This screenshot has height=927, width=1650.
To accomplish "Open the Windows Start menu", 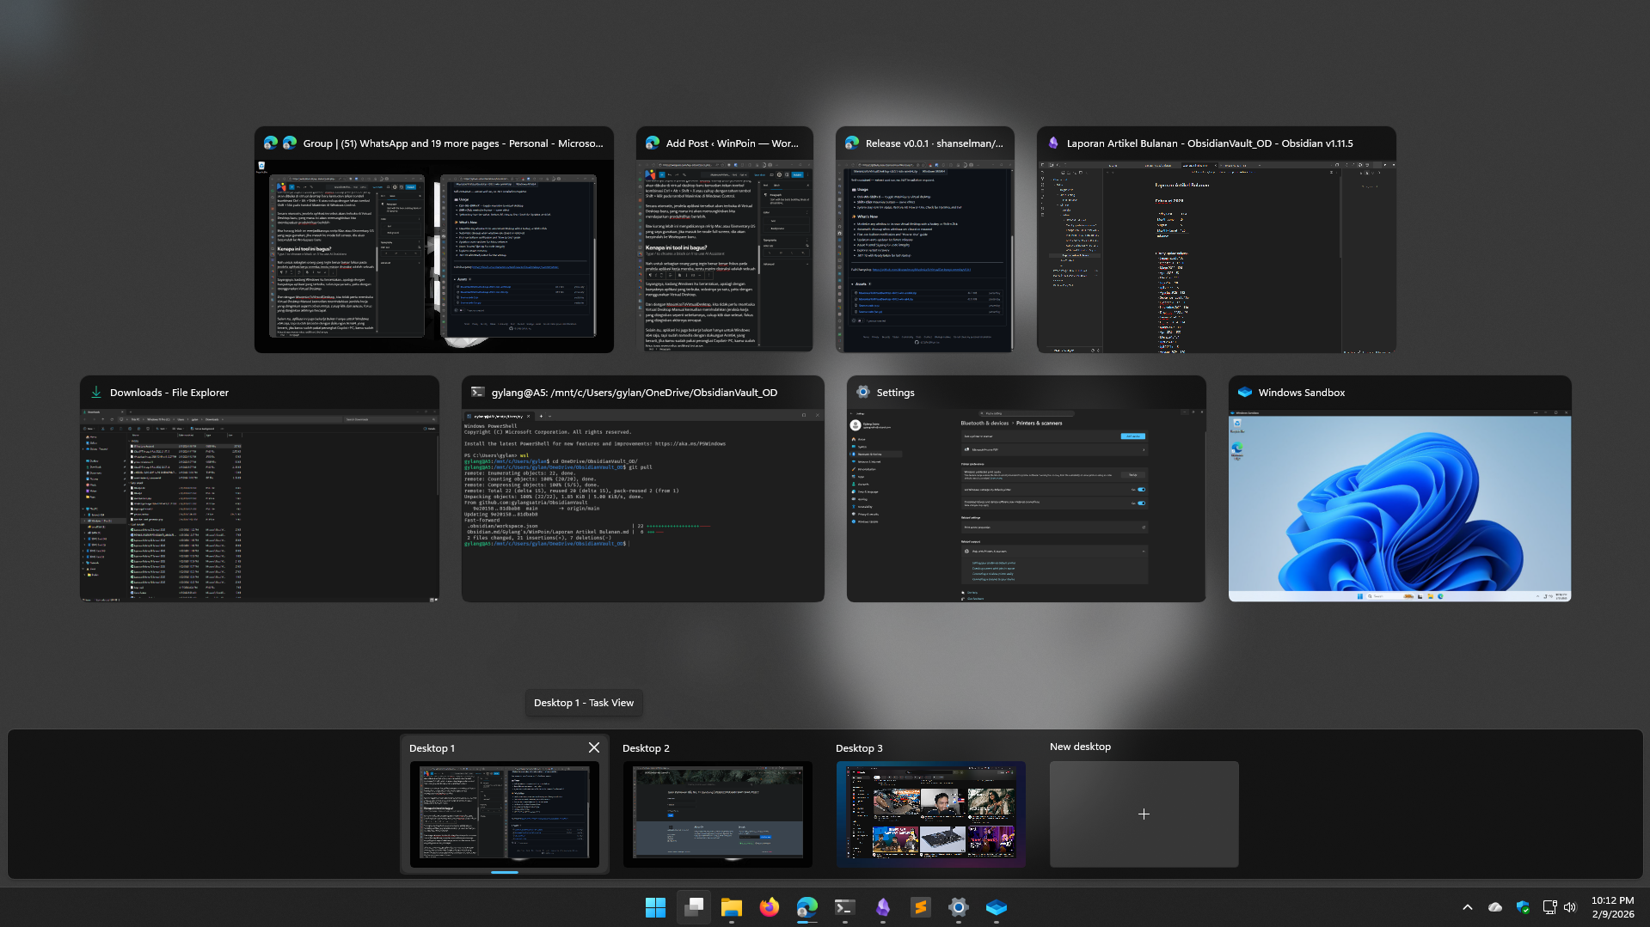I will tap(655, 907).
